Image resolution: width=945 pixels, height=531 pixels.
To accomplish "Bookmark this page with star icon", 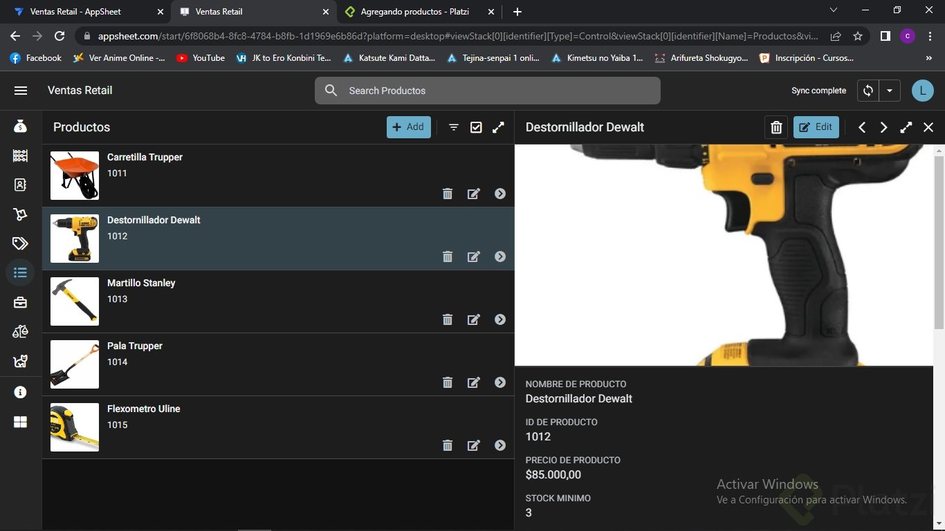I will pos(858,36).
